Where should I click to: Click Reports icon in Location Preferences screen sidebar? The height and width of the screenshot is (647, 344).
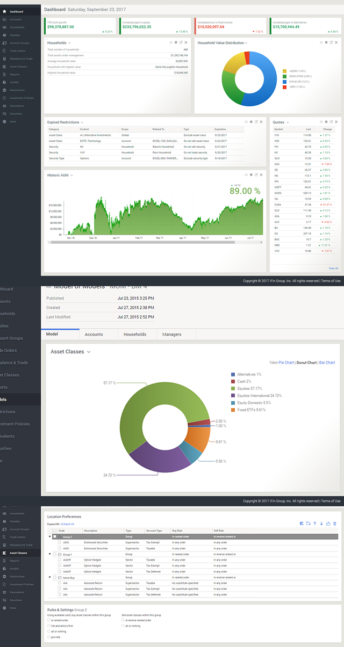click(x=5, y=561)
